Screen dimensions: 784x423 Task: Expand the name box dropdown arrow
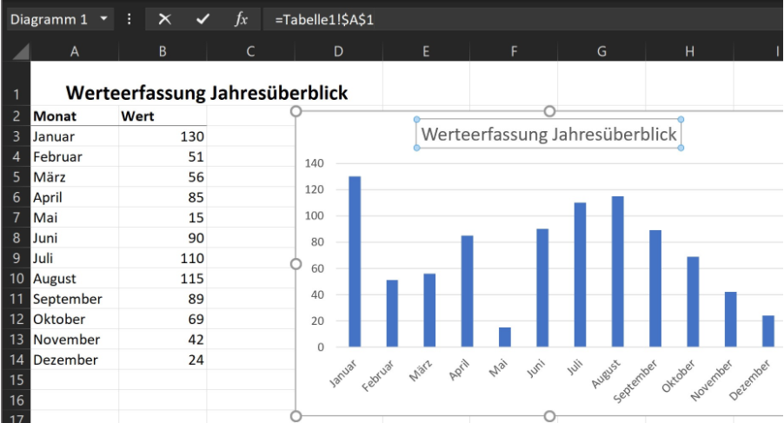click(x=105, y=18)
